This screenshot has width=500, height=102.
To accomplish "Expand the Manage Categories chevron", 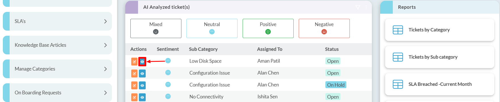I will click(105, 69).
